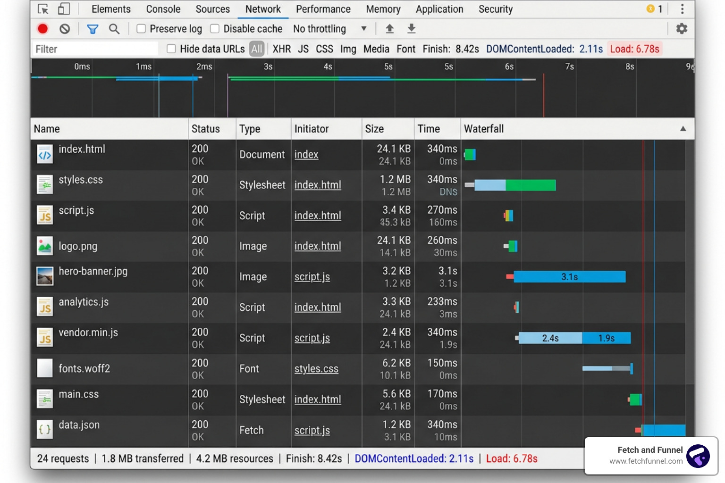Select the Network tab
This screenshot has height=483, width=725.
263,9
